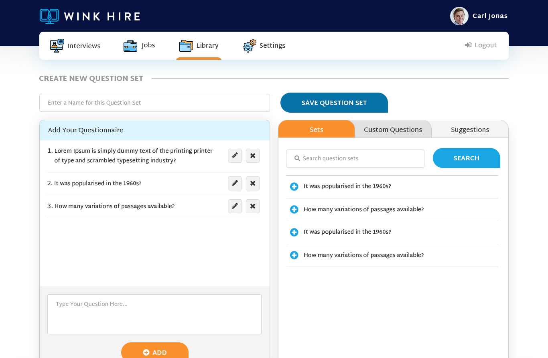Open Carl Jonas profile avatar
The image size is (548, 358).
(x=459, y=16)
